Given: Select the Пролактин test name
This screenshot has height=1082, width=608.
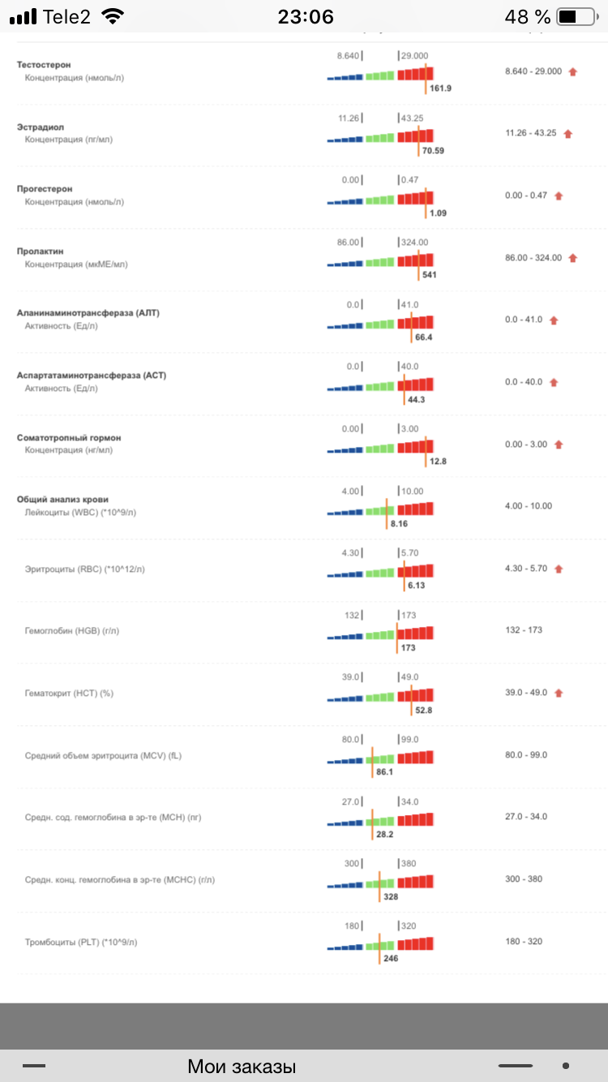Looking at the screenshot, I should pyautogui.click(x=40, y=251).
